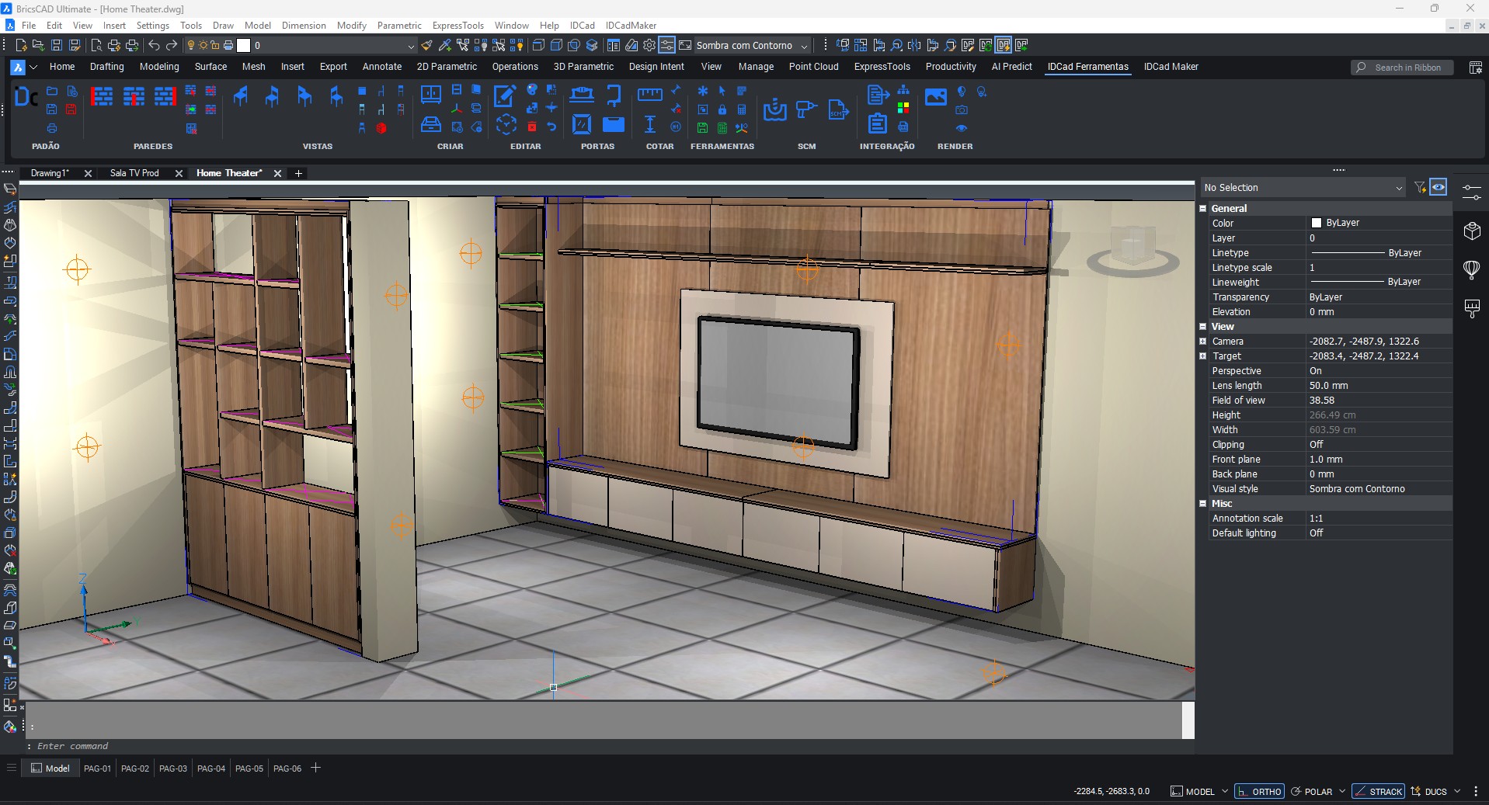The height and width of the screenshot is (805, 1489).
Task: Open the settings gear in the top toolbar
Action: point(649,45)
